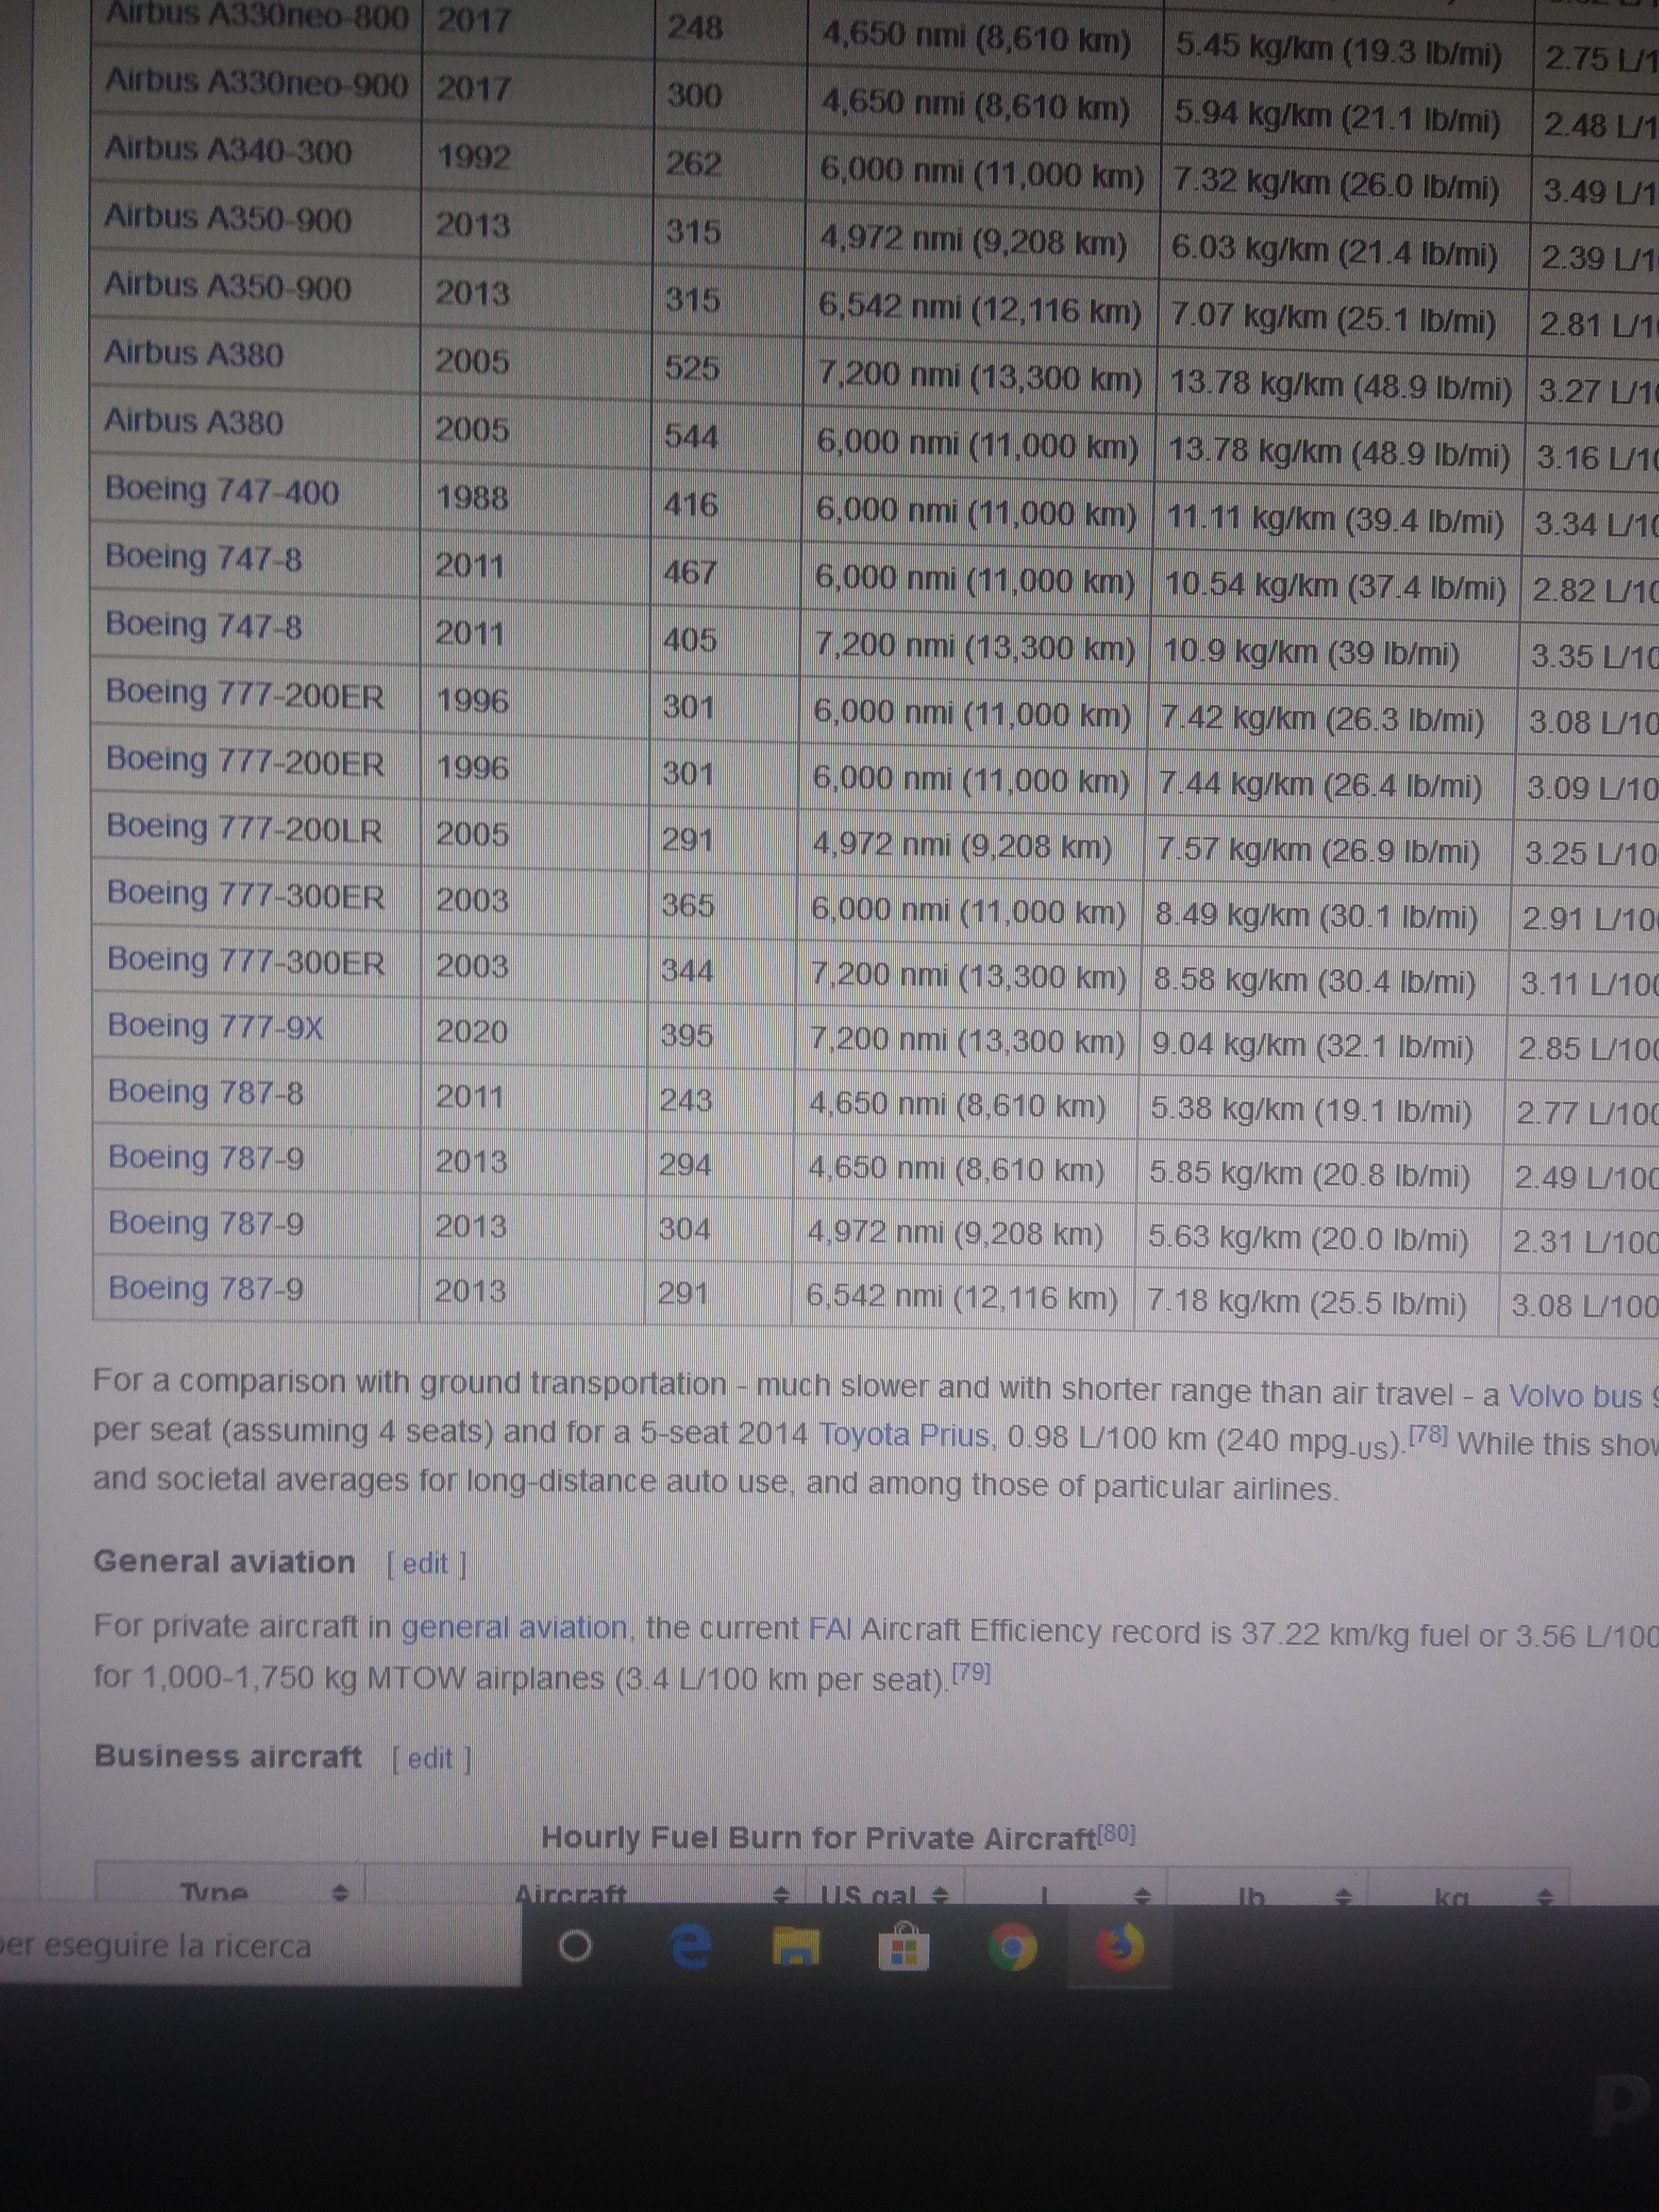Viewport: 1659px width, 2212px height.
Task: Open Boeing 777-200ER link in 7.42 kg/km row
Action: 245,693
